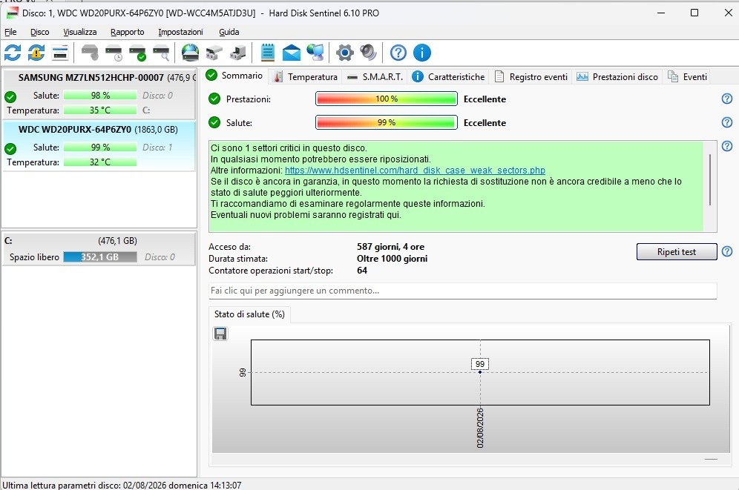Click the WDC Temperatura 32 °C bar
Image resolution: width=739 pixels, height=490 pixels.
[100, 162]
